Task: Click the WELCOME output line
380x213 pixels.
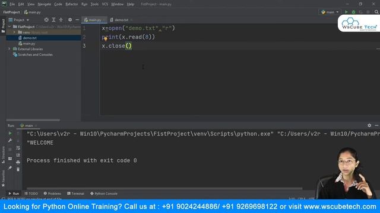Action: pyautogui.click(x=40, y=143)
